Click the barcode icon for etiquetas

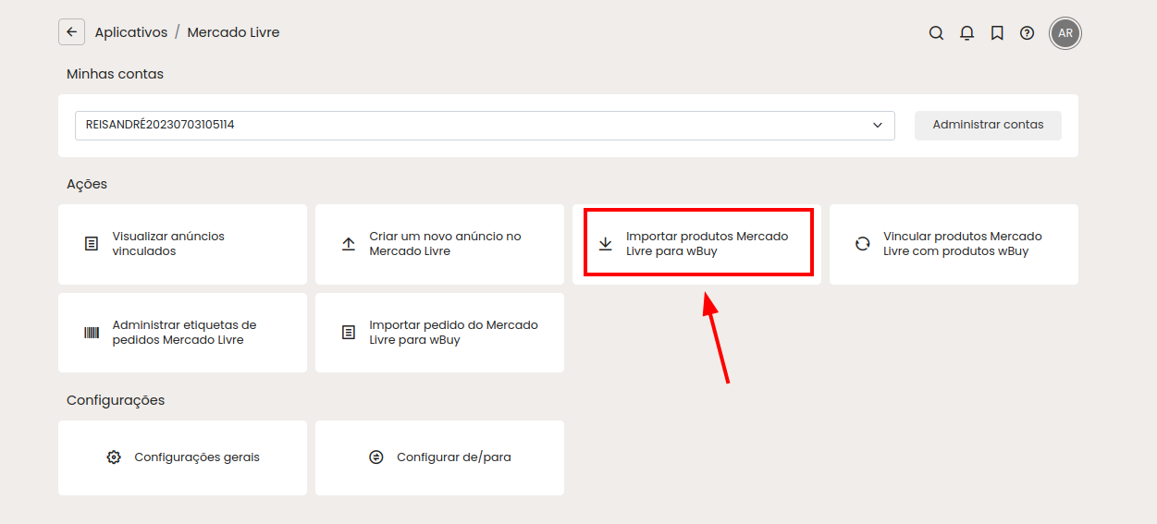tap(92, 333)
